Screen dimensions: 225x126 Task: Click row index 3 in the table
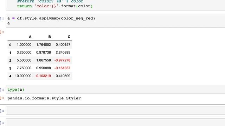pos(10,68)
